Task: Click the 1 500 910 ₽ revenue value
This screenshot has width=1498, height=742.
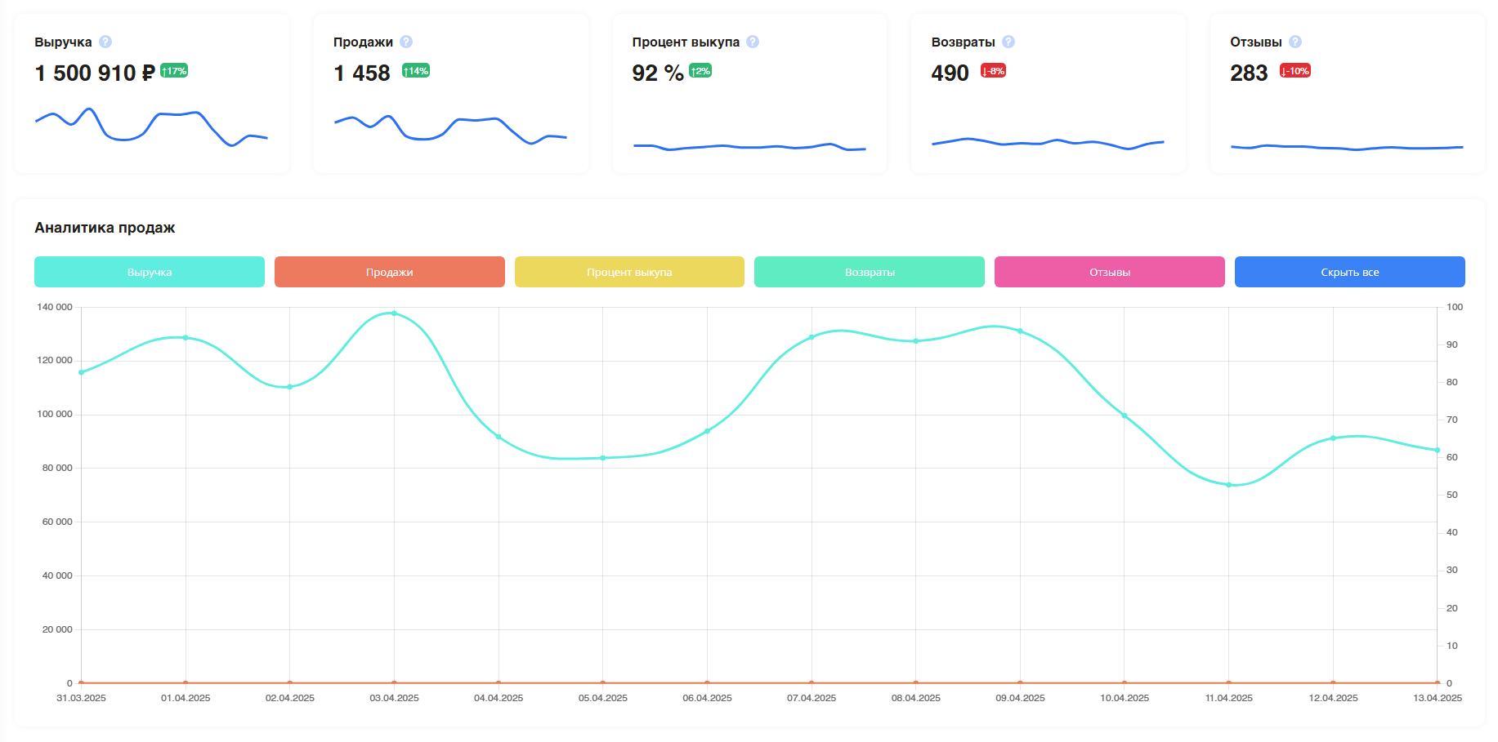Action: click(x=95, y=73)
